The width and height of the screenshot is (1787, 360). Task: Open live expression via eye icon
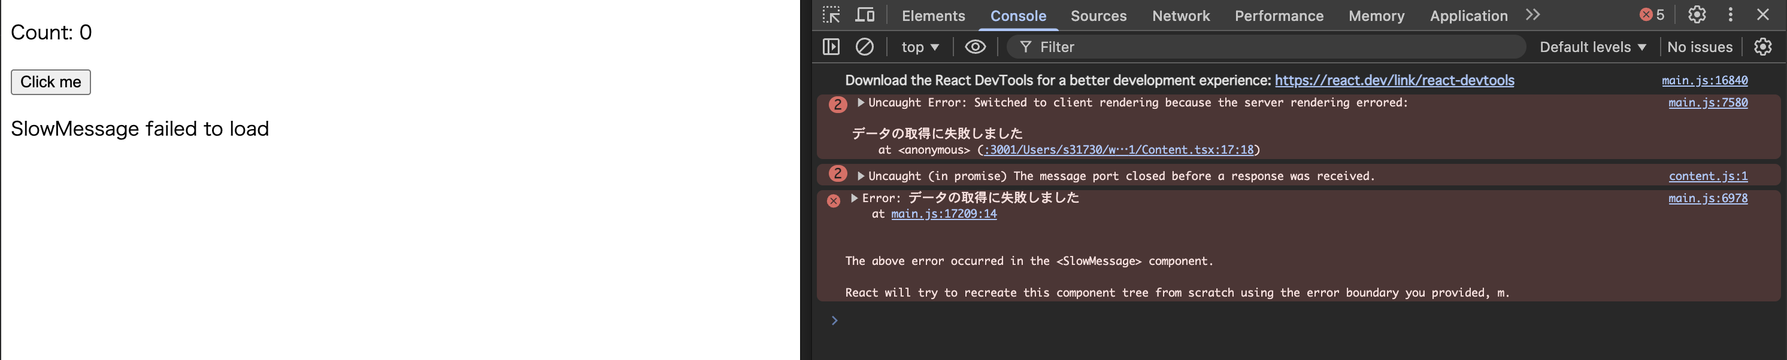pyautogui.click(x=975, y=47)
